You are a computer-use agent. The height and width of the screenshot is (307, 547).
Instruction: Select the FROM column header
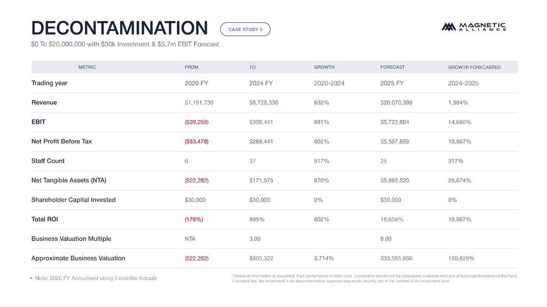(x=191, y=67)
